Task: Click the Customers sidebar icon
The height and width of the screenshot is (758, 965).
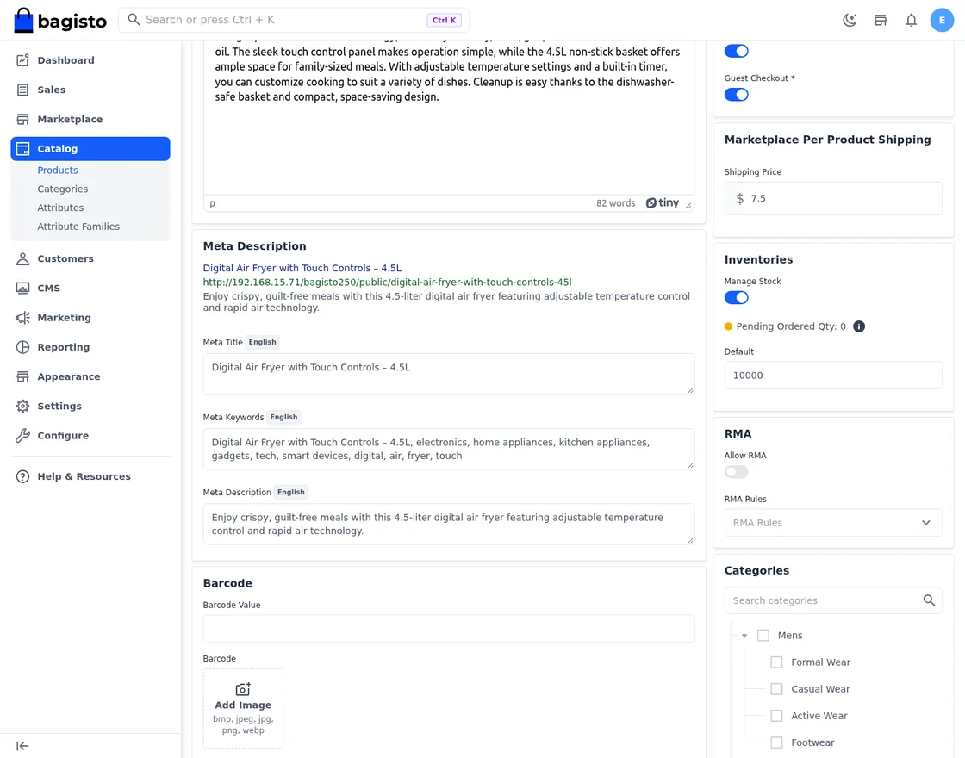Action: [x=22, y=259]
